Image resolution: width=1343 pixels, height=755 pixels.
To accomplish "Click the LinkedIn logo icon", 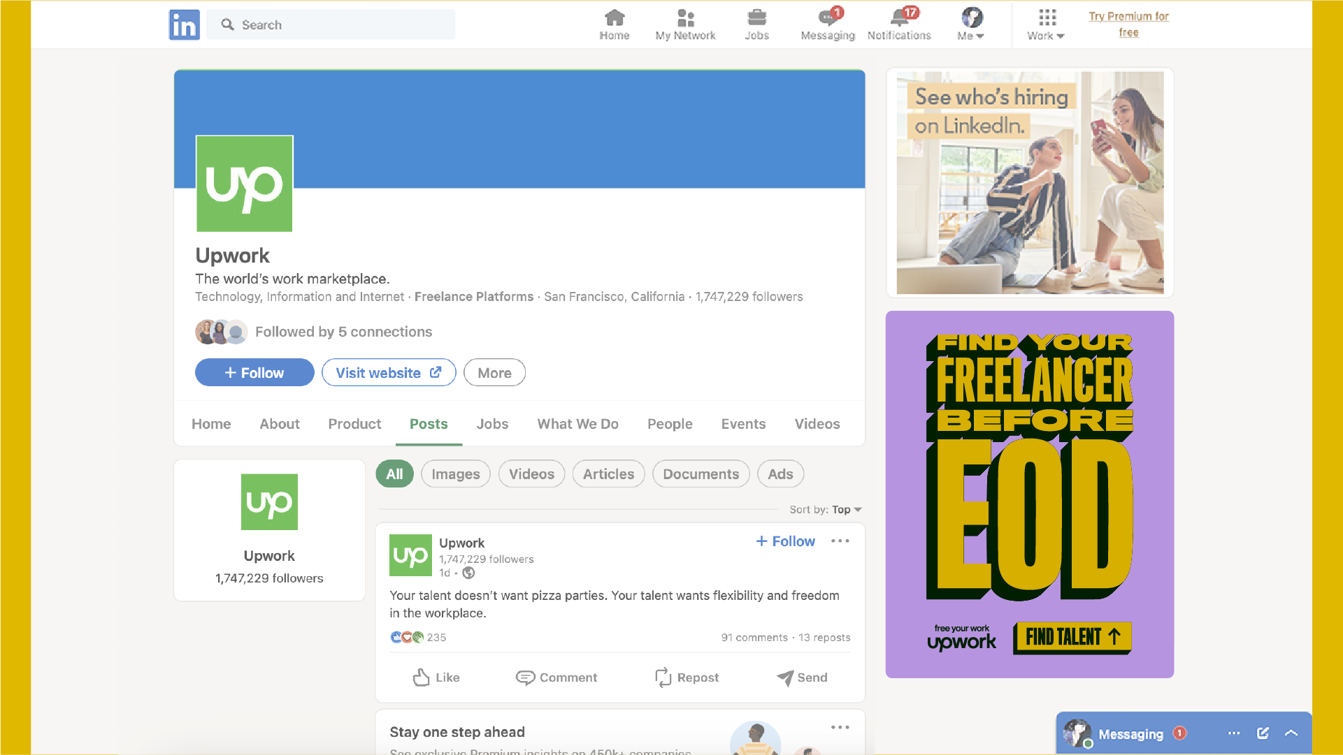I will coord(184,25).
